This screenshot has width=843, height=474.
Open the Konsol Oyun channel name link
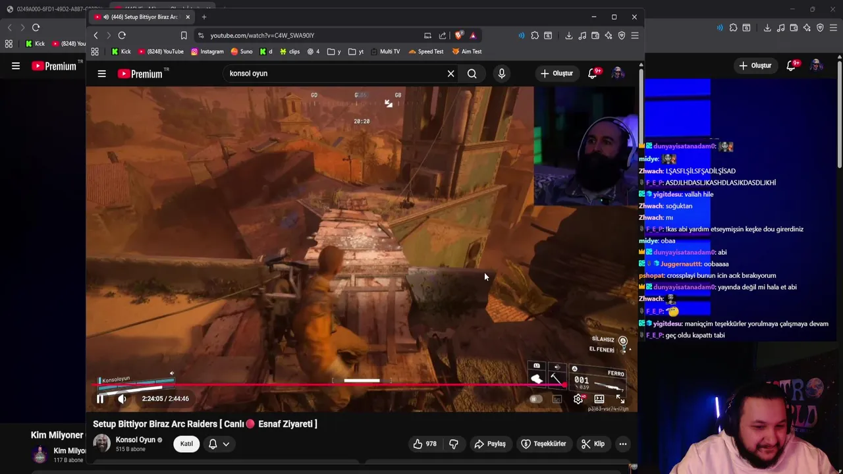135,440
